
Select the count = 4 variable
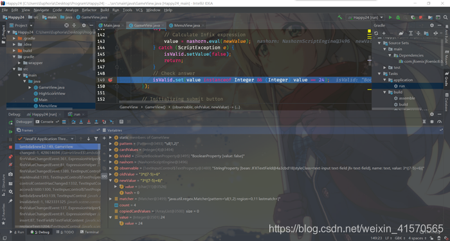click(x=128, y=205)
